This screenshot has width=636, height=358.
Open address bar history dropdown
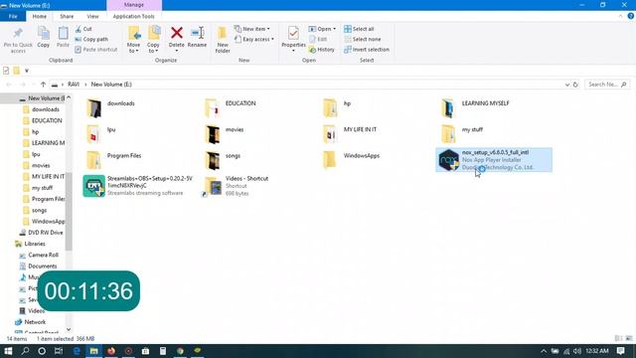567,85
